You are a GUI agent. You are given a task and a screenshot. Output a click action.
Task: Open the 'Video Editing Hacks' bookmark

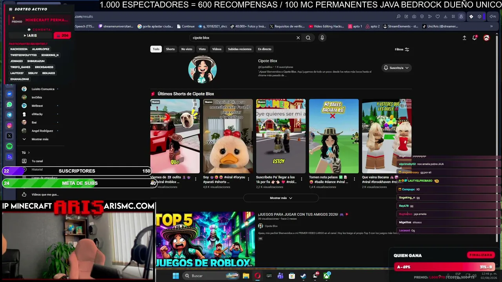[326, 26]
